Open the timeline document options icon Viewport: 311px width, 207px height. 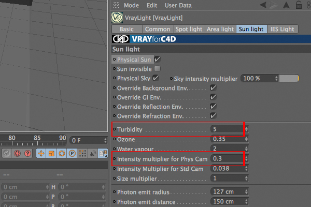[103, 154]
